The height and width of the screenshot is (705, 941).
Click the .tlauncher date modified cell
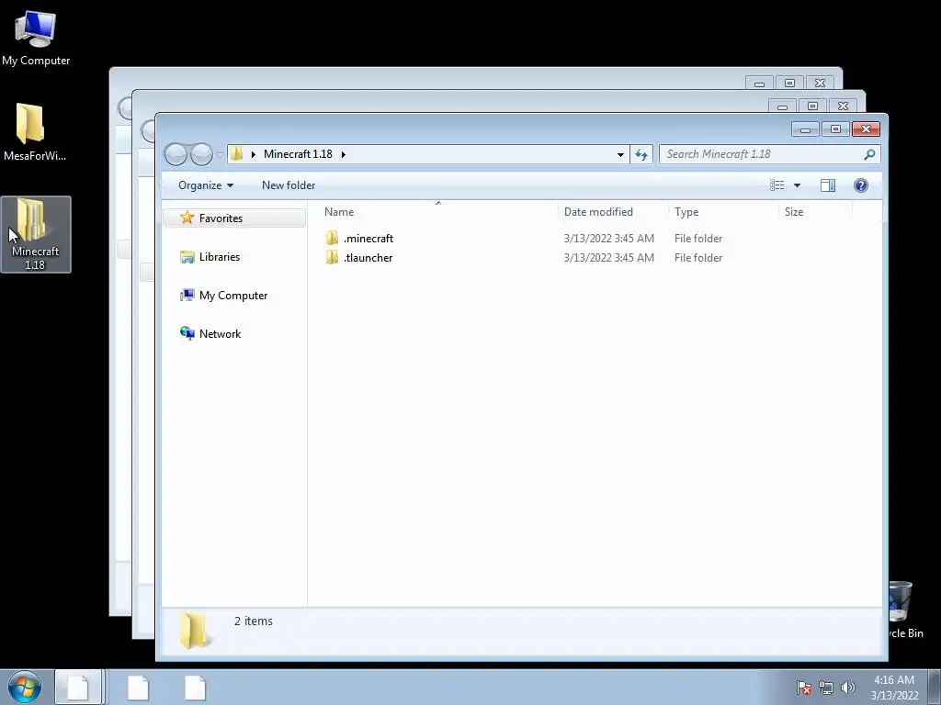point(608,258)
